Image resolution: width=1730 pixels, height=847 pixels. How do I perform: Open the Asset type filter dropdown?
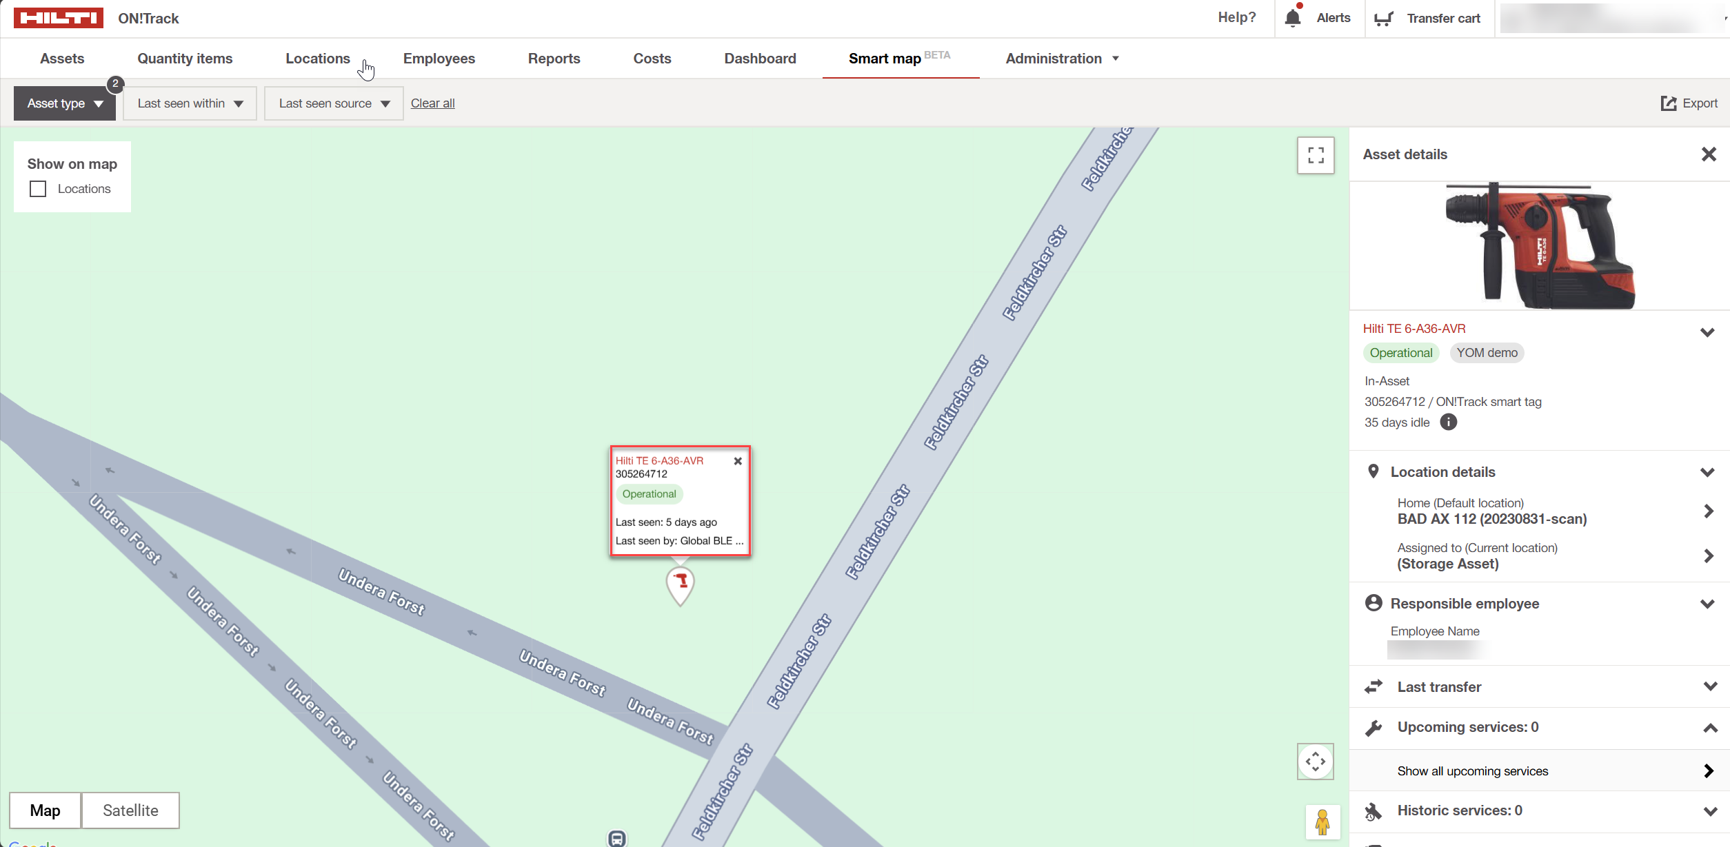[x=65, y=103]
